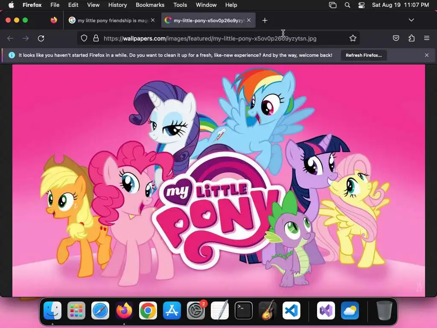Open the Edit menu
This screenshot has height=328, width=437.
click(73, 5)
